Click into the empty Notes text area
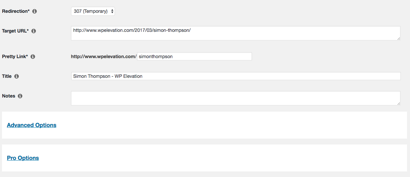 click(236, 98)
